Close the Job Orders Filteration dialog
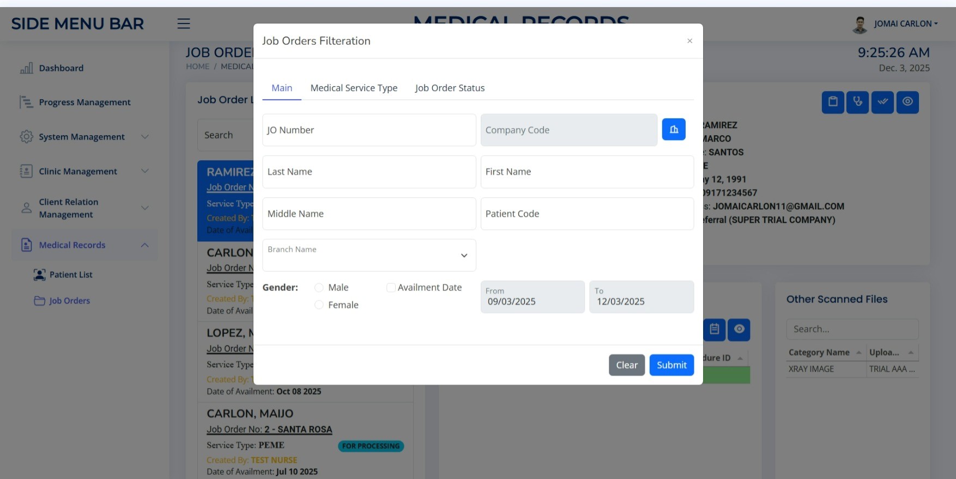This screenshot has width=956, height=479. (x=689, y=41)
